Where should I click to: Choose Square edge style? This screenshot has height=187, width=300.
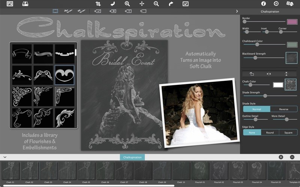click(x=288, y=132)
